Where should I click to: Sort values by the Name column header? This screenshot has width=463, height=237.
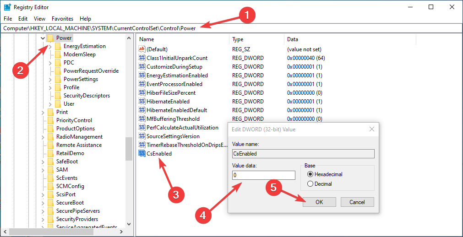point(183,39)
